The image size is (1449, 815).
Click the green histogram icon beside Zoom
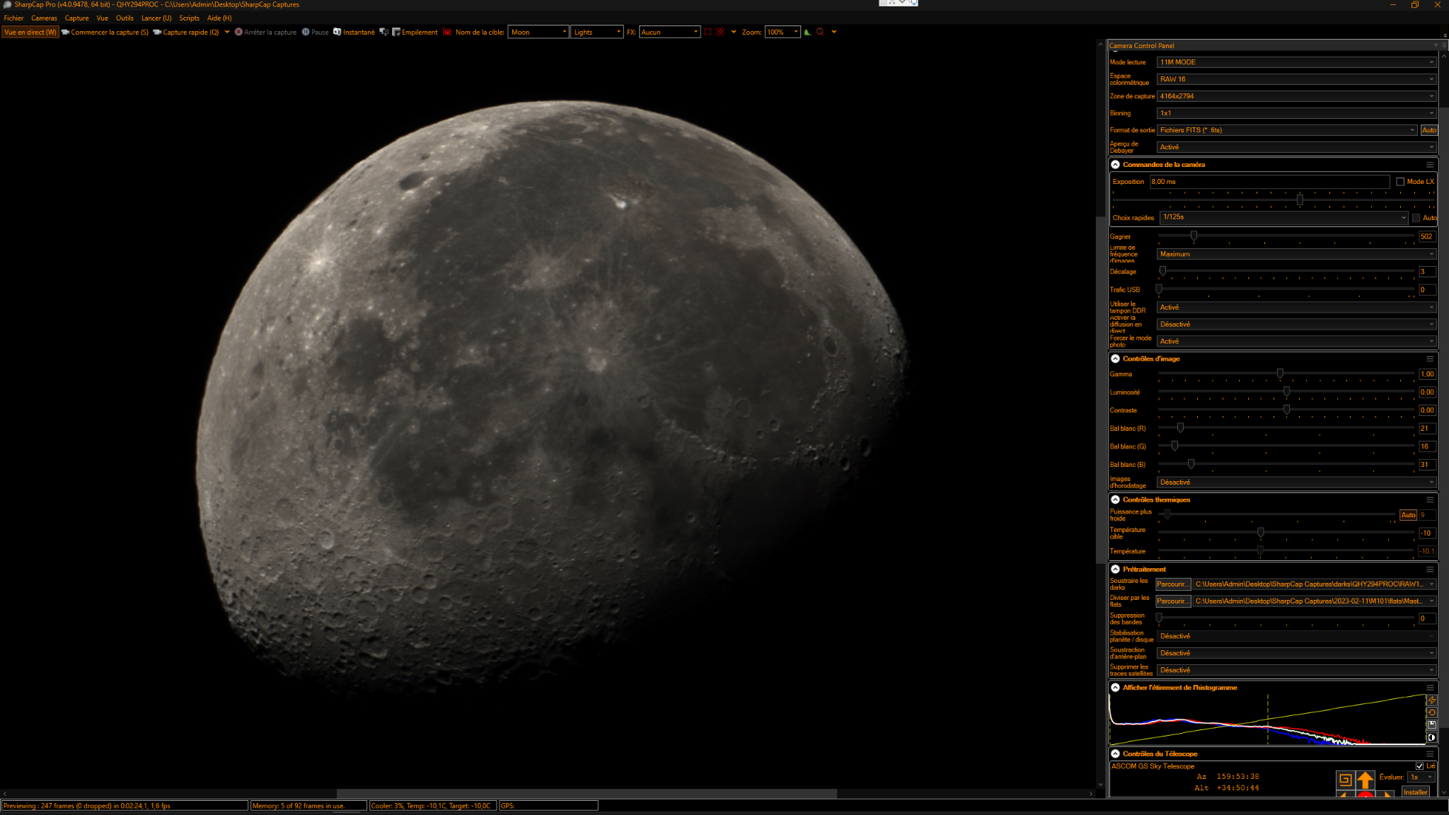807,32
